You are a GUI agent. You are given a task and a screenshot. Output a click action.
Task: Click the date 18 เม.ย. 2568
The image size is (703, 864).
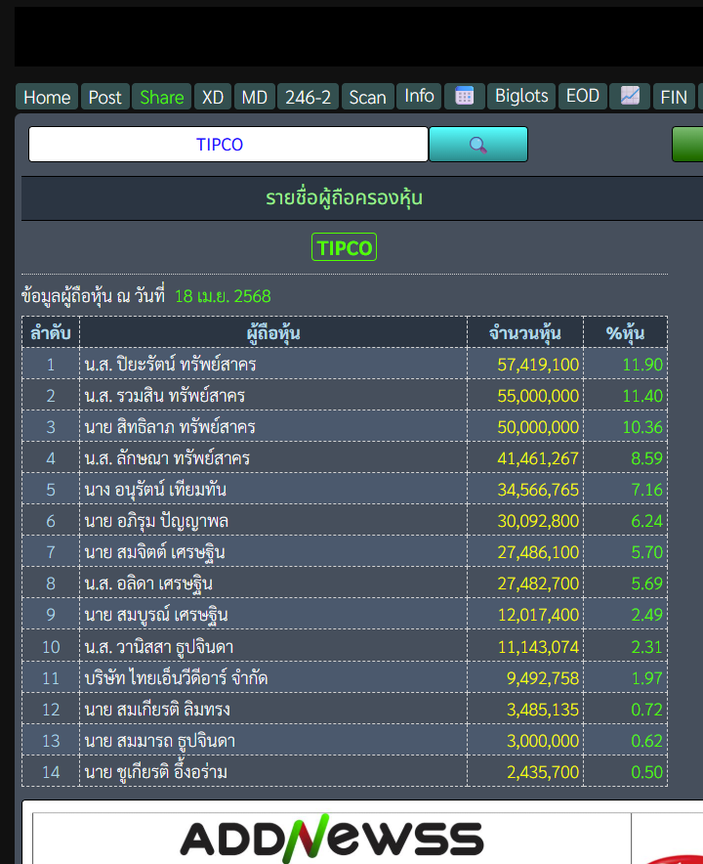coord(223,296)
